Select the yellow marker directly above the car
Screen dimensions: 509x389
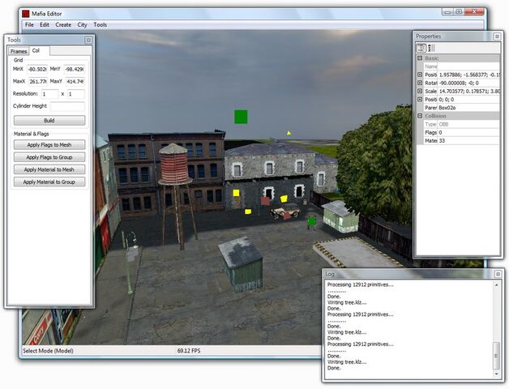coord(284,199)
